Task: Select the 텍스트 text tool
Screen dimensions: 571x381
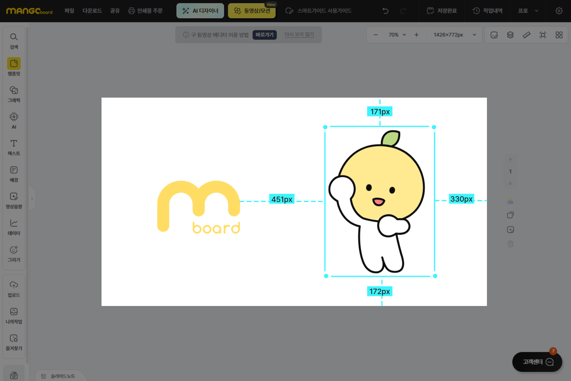Action: (14, 147)
